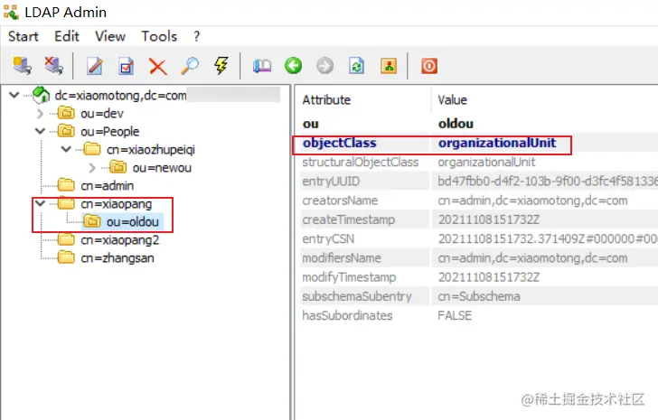Click folder icon next to ou=People

point(66,131)
